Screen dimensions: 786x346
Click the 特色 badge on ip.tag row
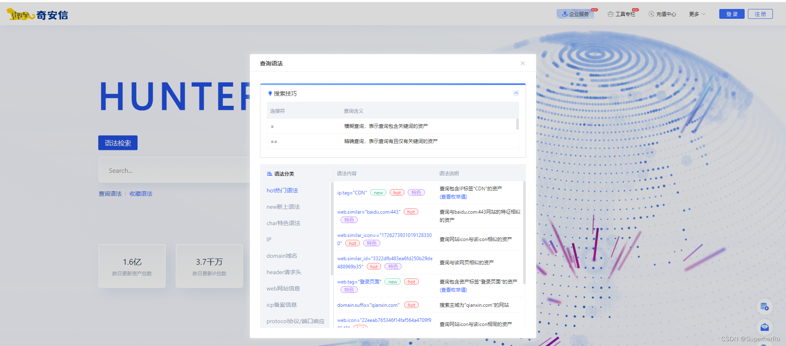(416, 193)
